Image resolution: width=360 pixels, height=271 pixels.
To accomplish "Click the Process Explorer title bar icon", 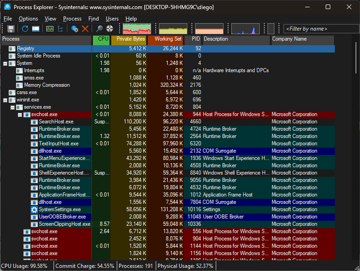I will pyautogui.click(x=7, y=7).
